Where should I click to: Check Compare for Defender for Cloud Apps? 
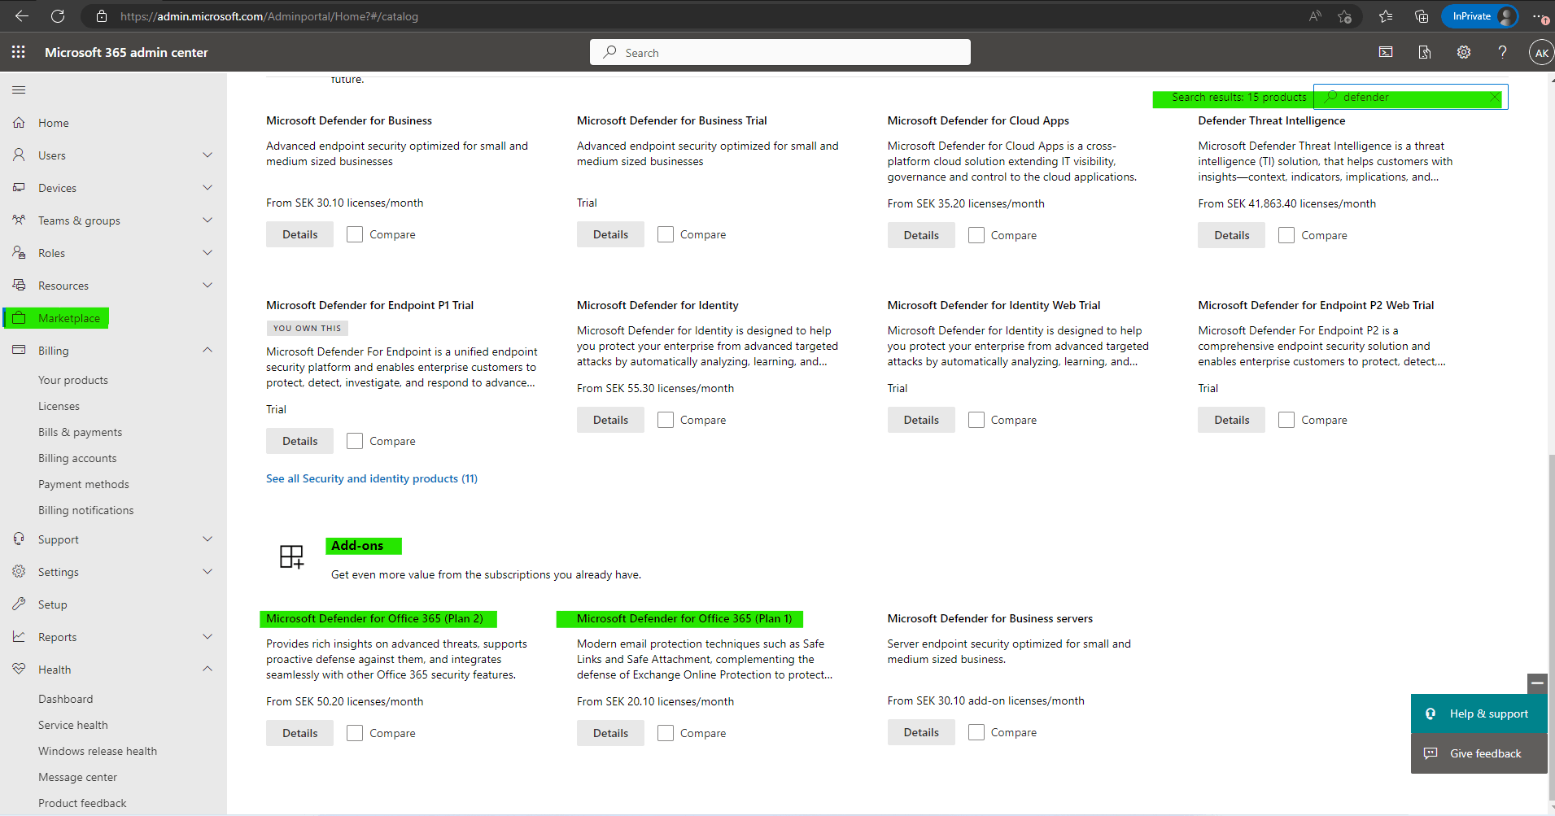(976, 235)
